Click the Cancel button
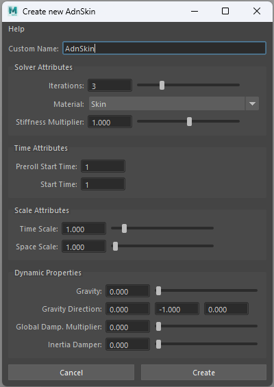The width and height of the screenshot is (274, 387). [x=71, y=372]
